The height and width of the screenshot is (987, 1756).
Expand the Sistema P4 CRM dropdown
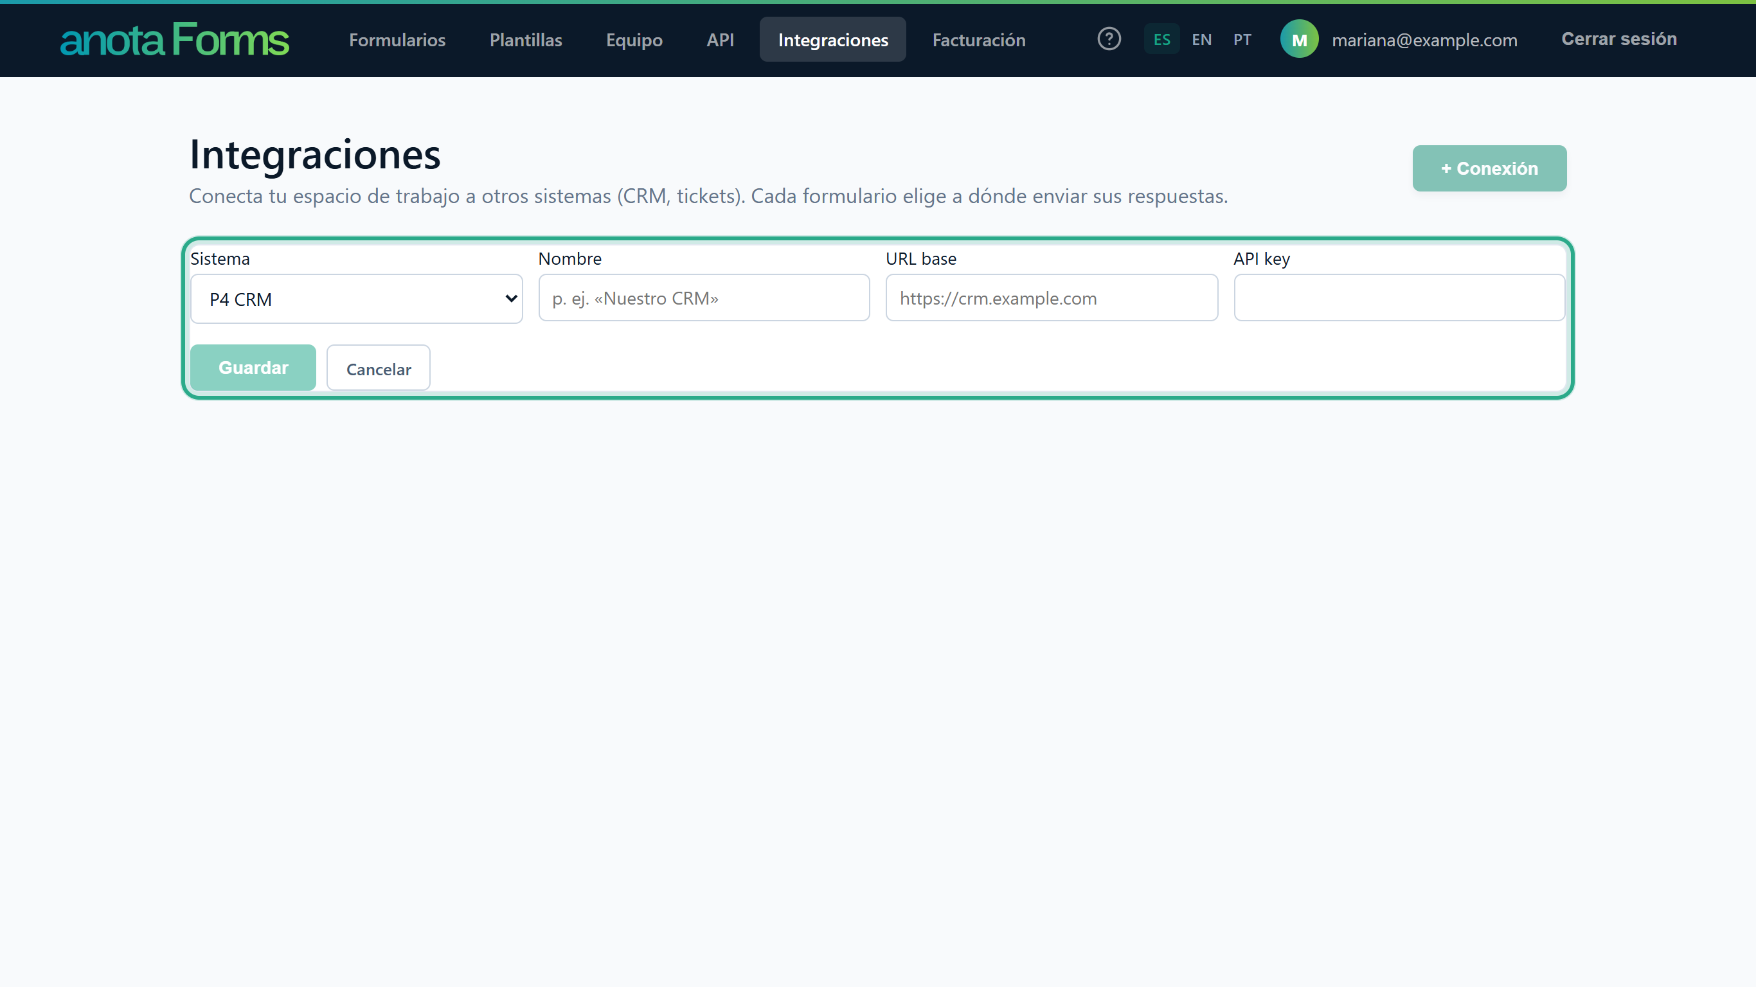[x=357, y=299]
